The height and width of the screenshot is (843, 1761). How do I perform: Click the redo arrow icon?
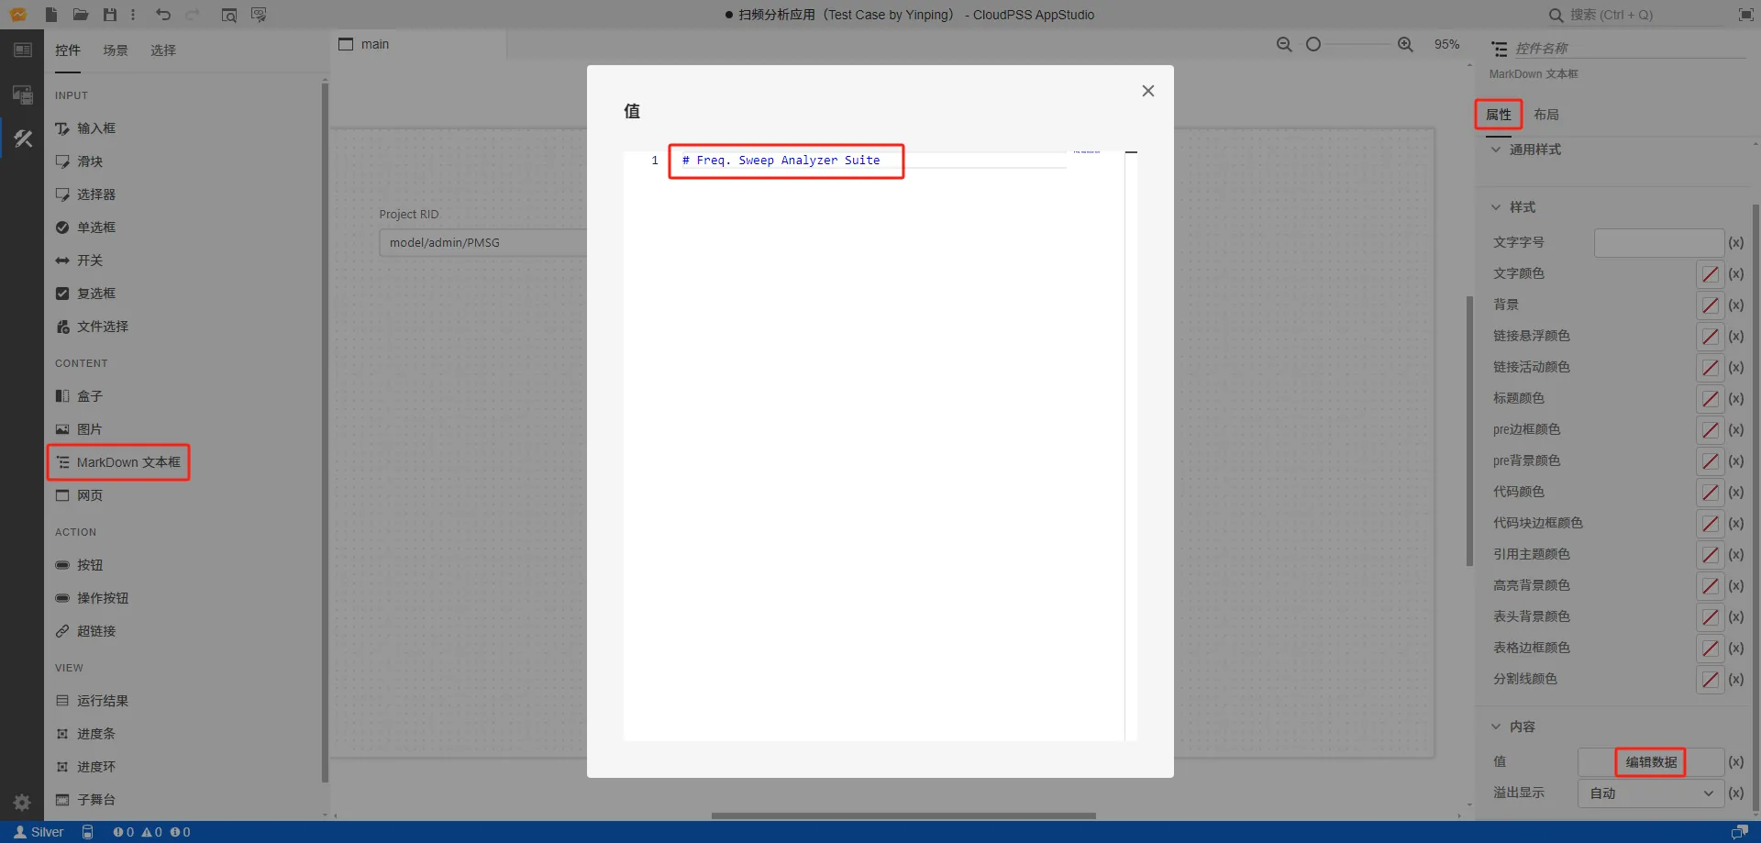193,15
